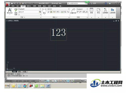Expand the arrow under the 表格 panel
Screen dimensions: 126x93
[91, 17]
